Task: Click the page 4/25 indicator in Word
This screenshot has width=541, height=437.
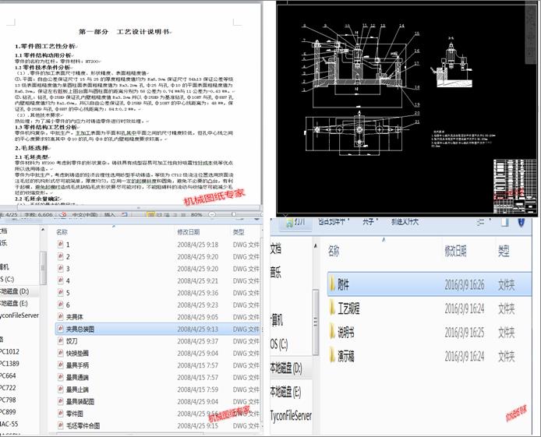Action: coord(9,214)
